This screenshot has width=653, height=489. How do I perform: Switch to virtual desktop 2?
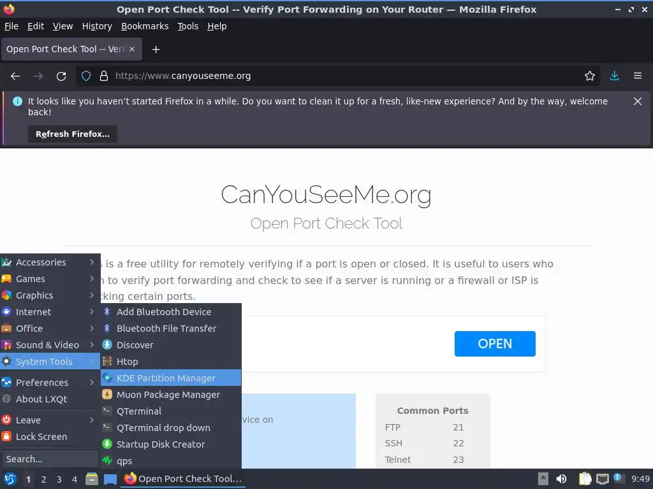tap(43, 479)
